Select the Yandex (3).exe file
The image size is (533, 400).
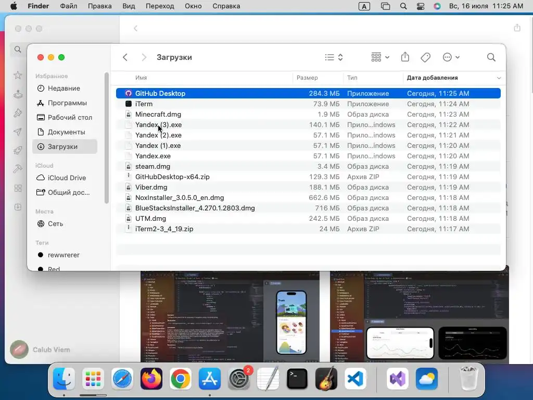click(308, 124)
